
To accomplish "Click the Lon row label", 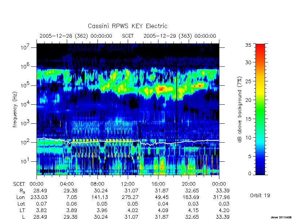I will [x=21, y=197].
